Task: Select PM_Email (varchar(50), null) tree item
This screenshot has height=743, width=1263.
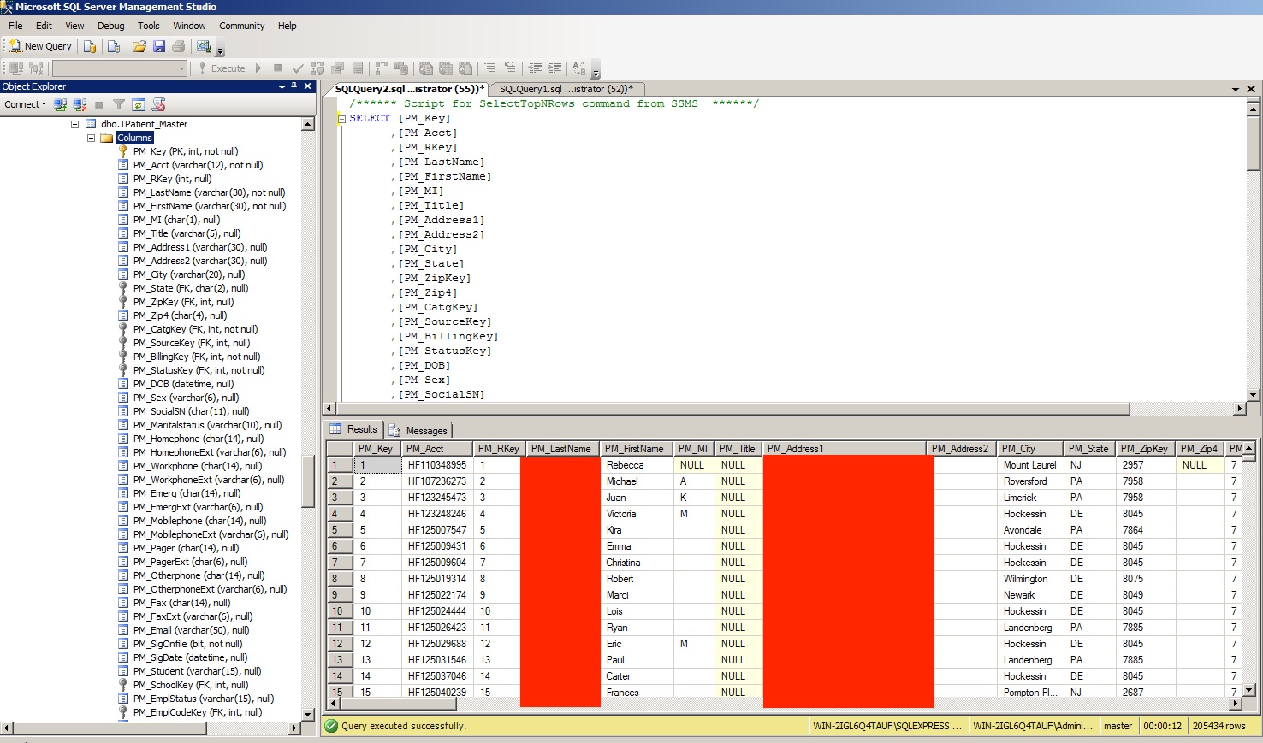Action: click(191, 630)
